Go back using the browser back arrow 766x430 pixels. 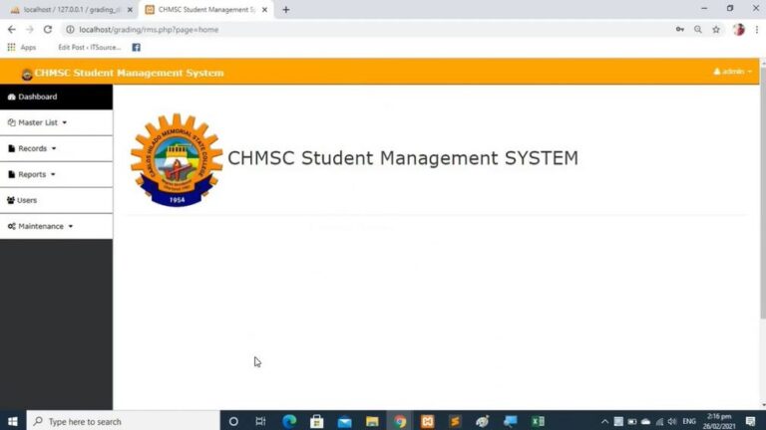click(x=12, y=30)
